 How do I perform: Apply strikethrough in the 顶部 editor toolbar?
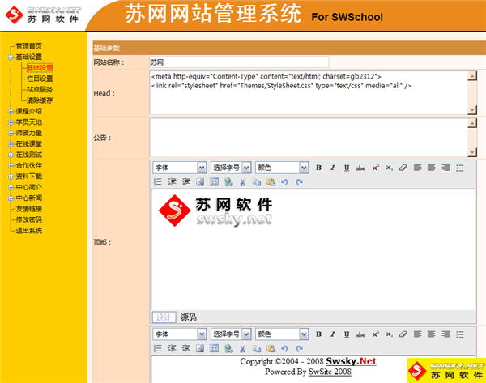click(360, 168)
